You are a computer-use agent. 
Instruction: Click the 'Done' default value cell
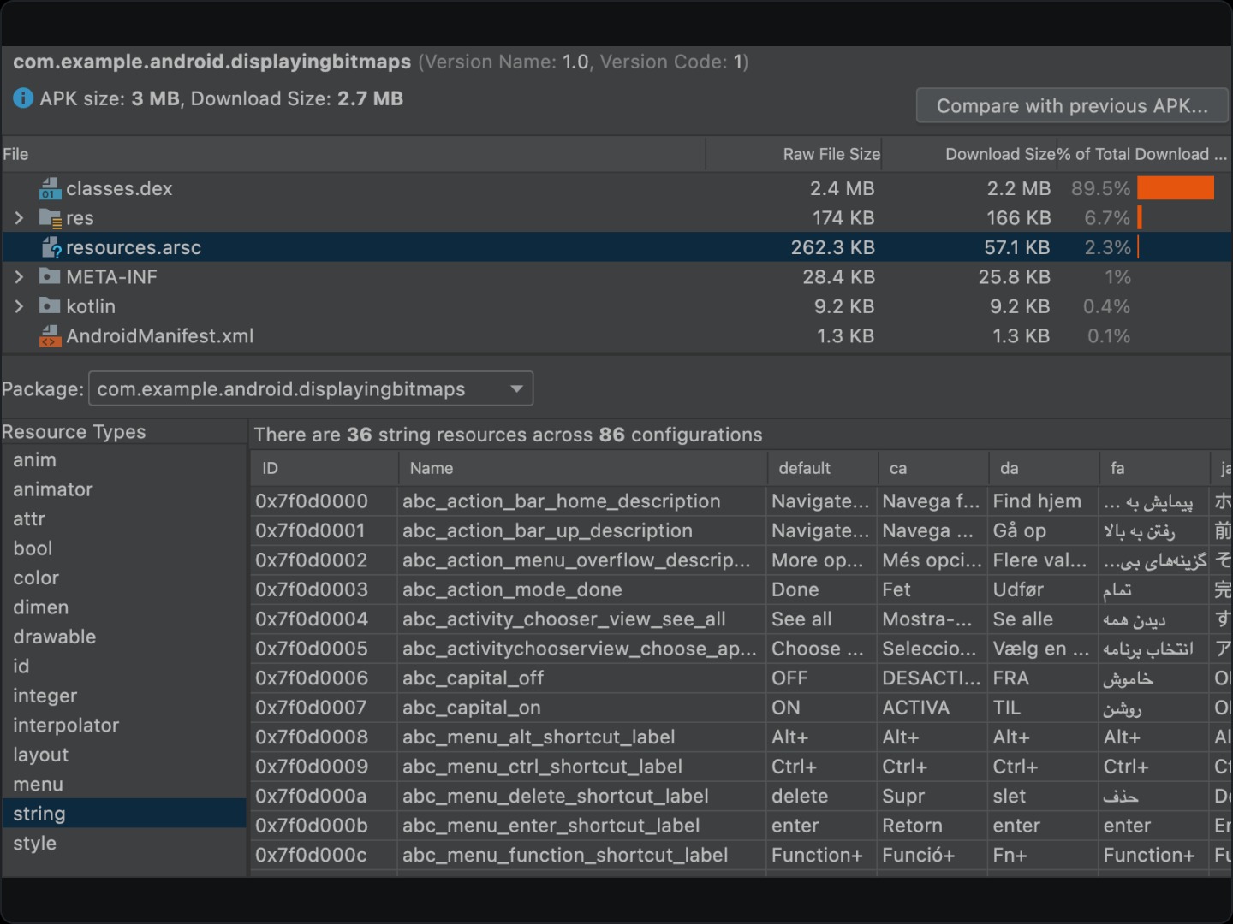tap(823, 589)
